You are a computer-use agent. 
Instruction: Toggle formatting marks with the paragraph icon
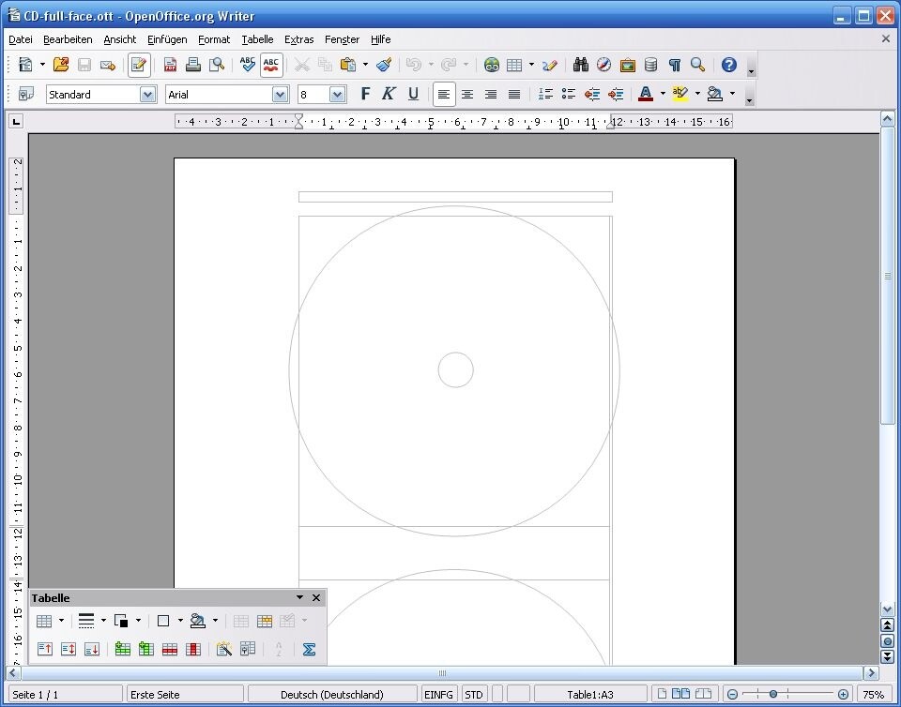[x=673, y=65]
